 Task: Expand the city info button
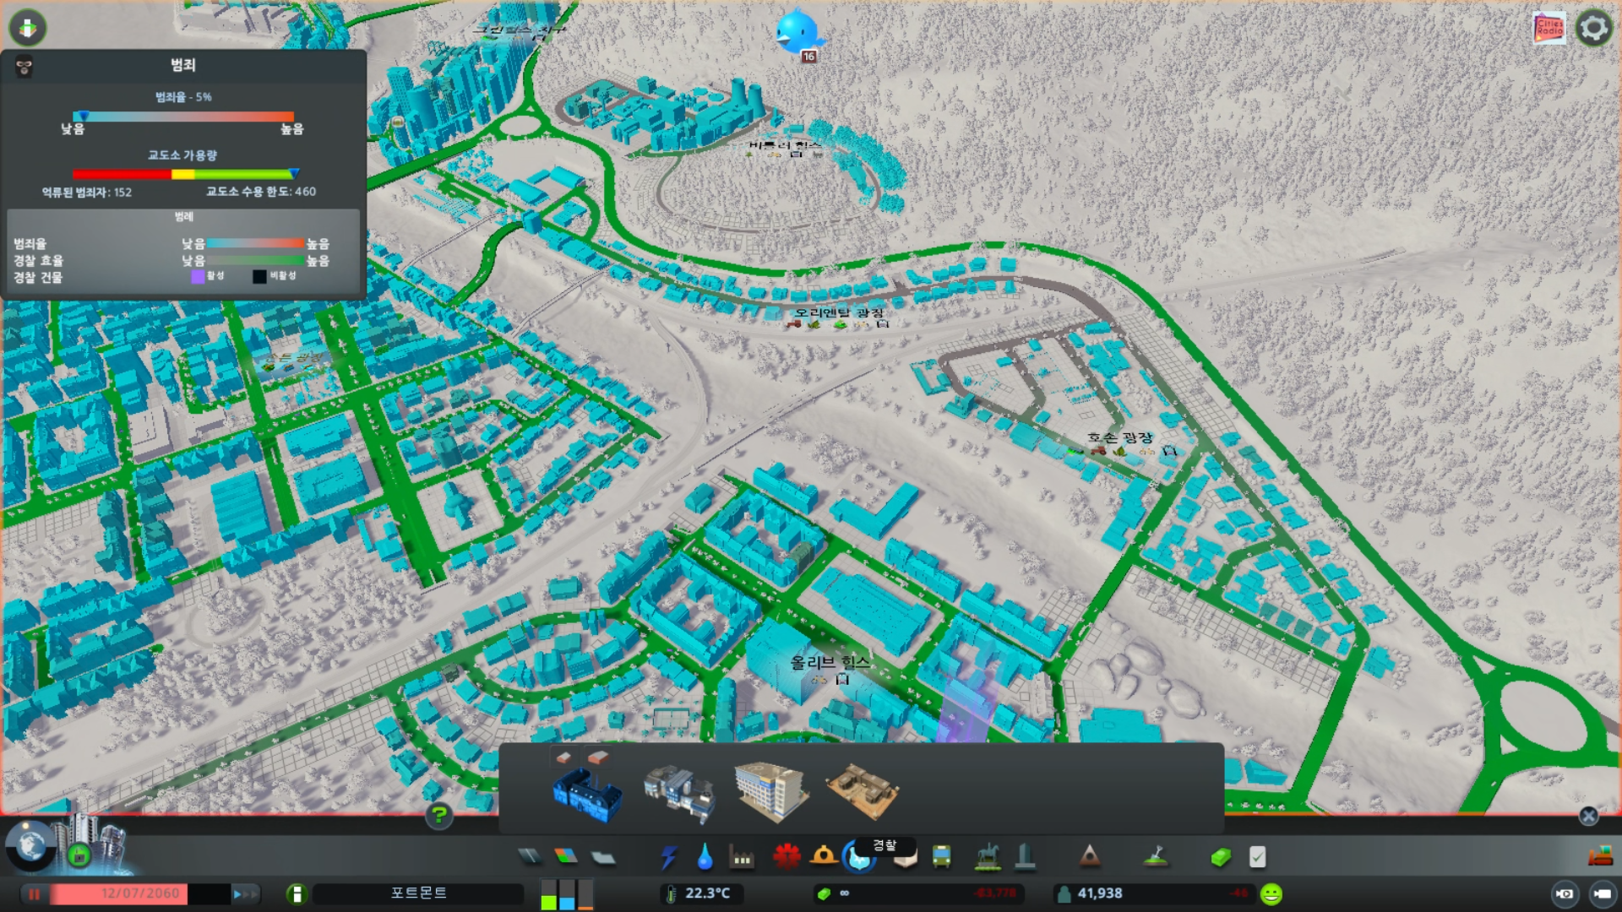tap(297, 893)
